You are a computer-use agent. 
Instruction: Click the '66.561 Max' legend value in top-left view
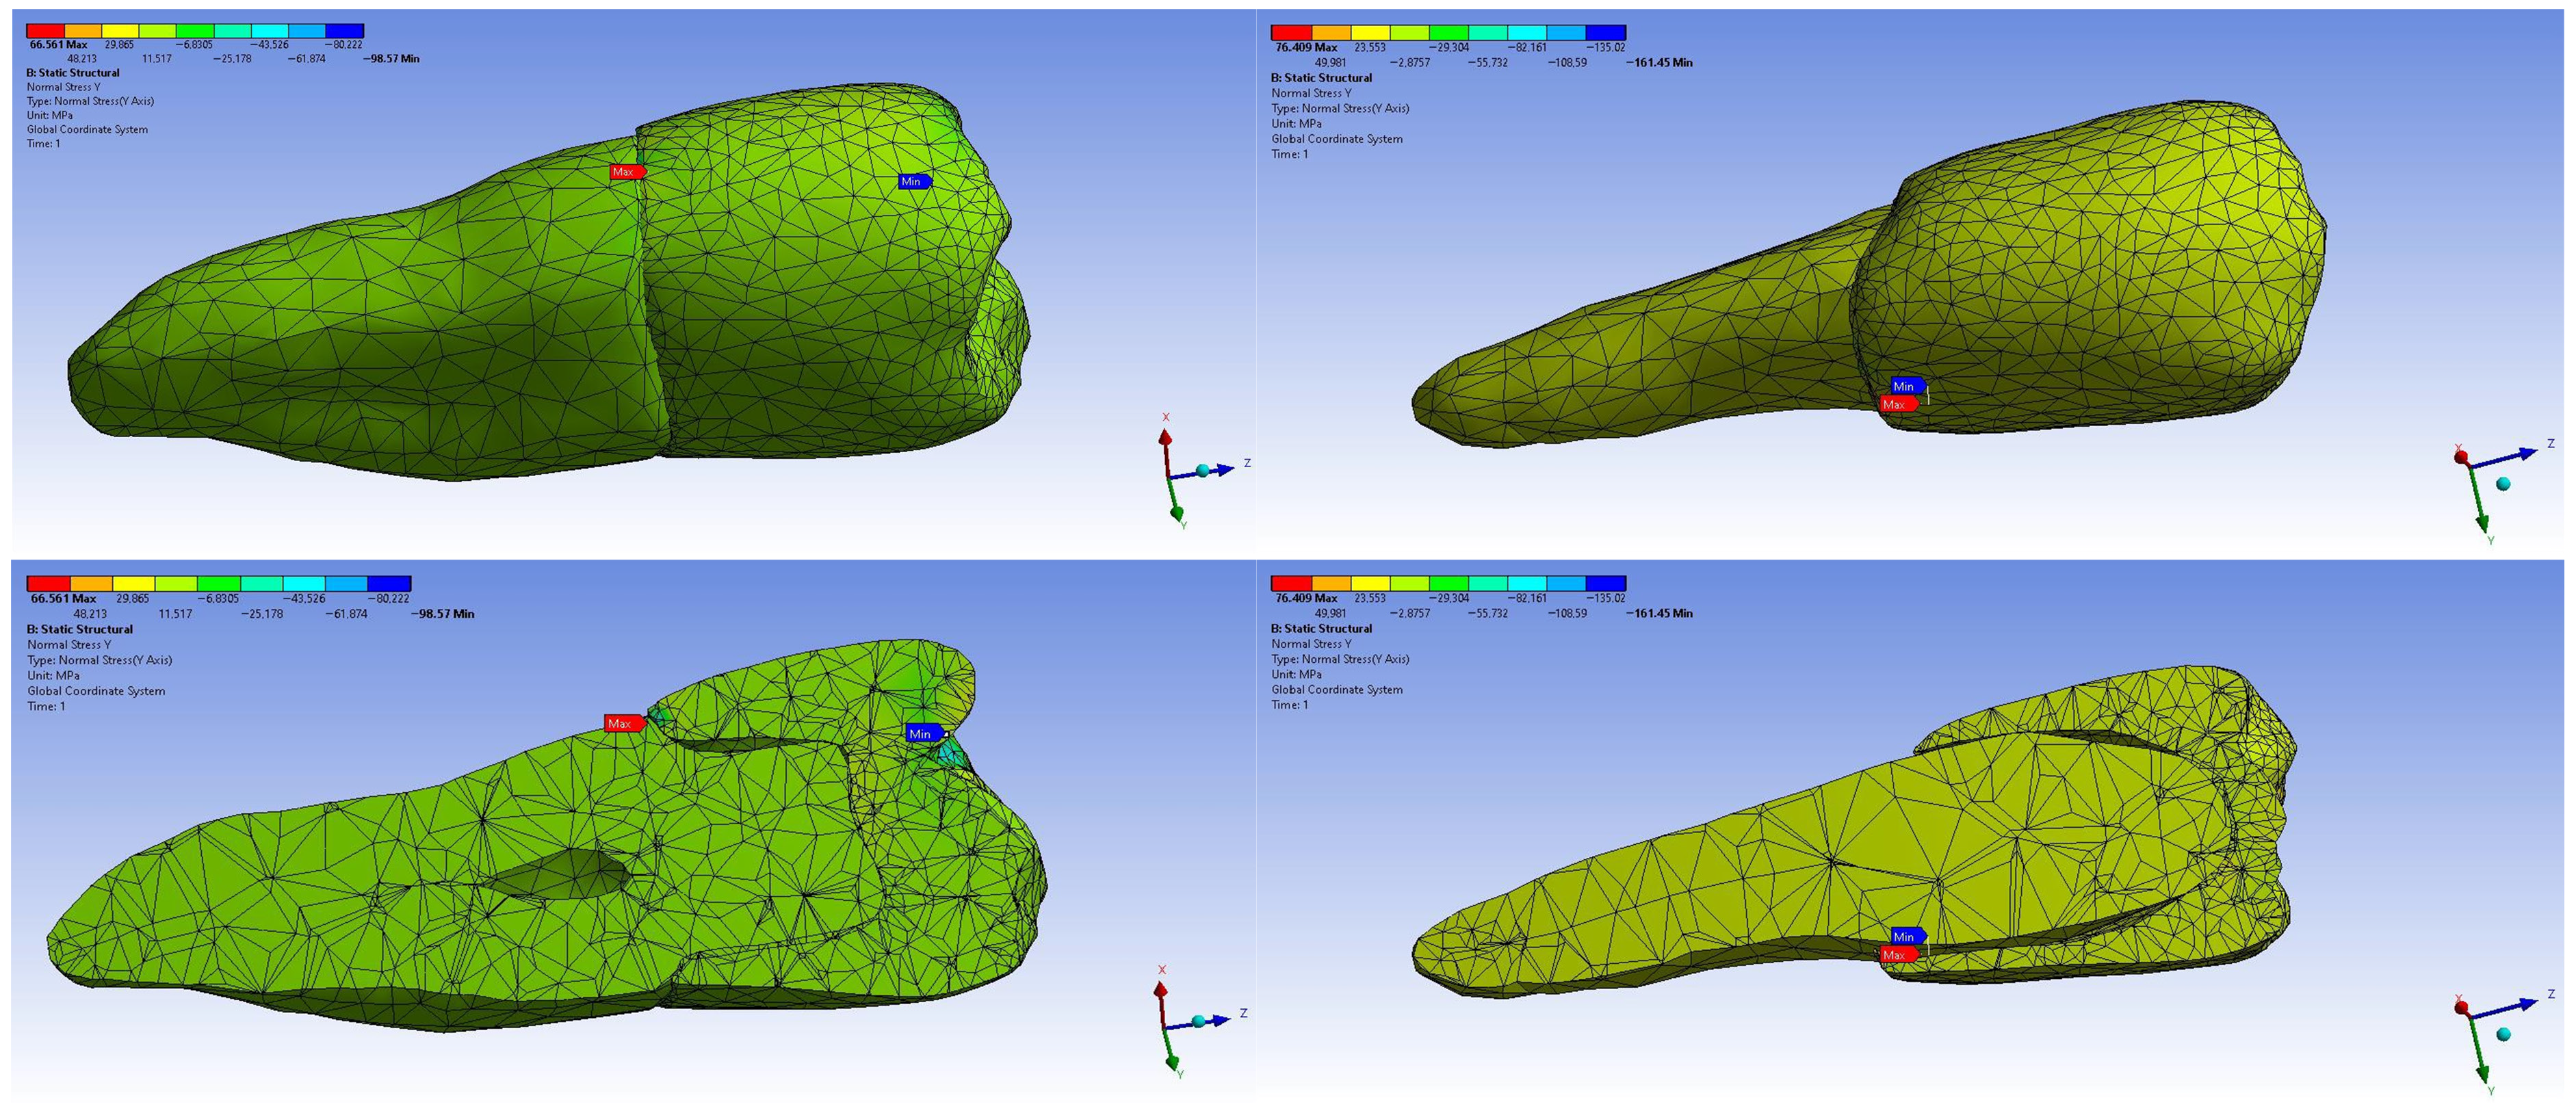58,45
